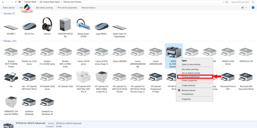Select HP LaserJet MFP M227fdw UPD PCL 6

tap(83, 77)
